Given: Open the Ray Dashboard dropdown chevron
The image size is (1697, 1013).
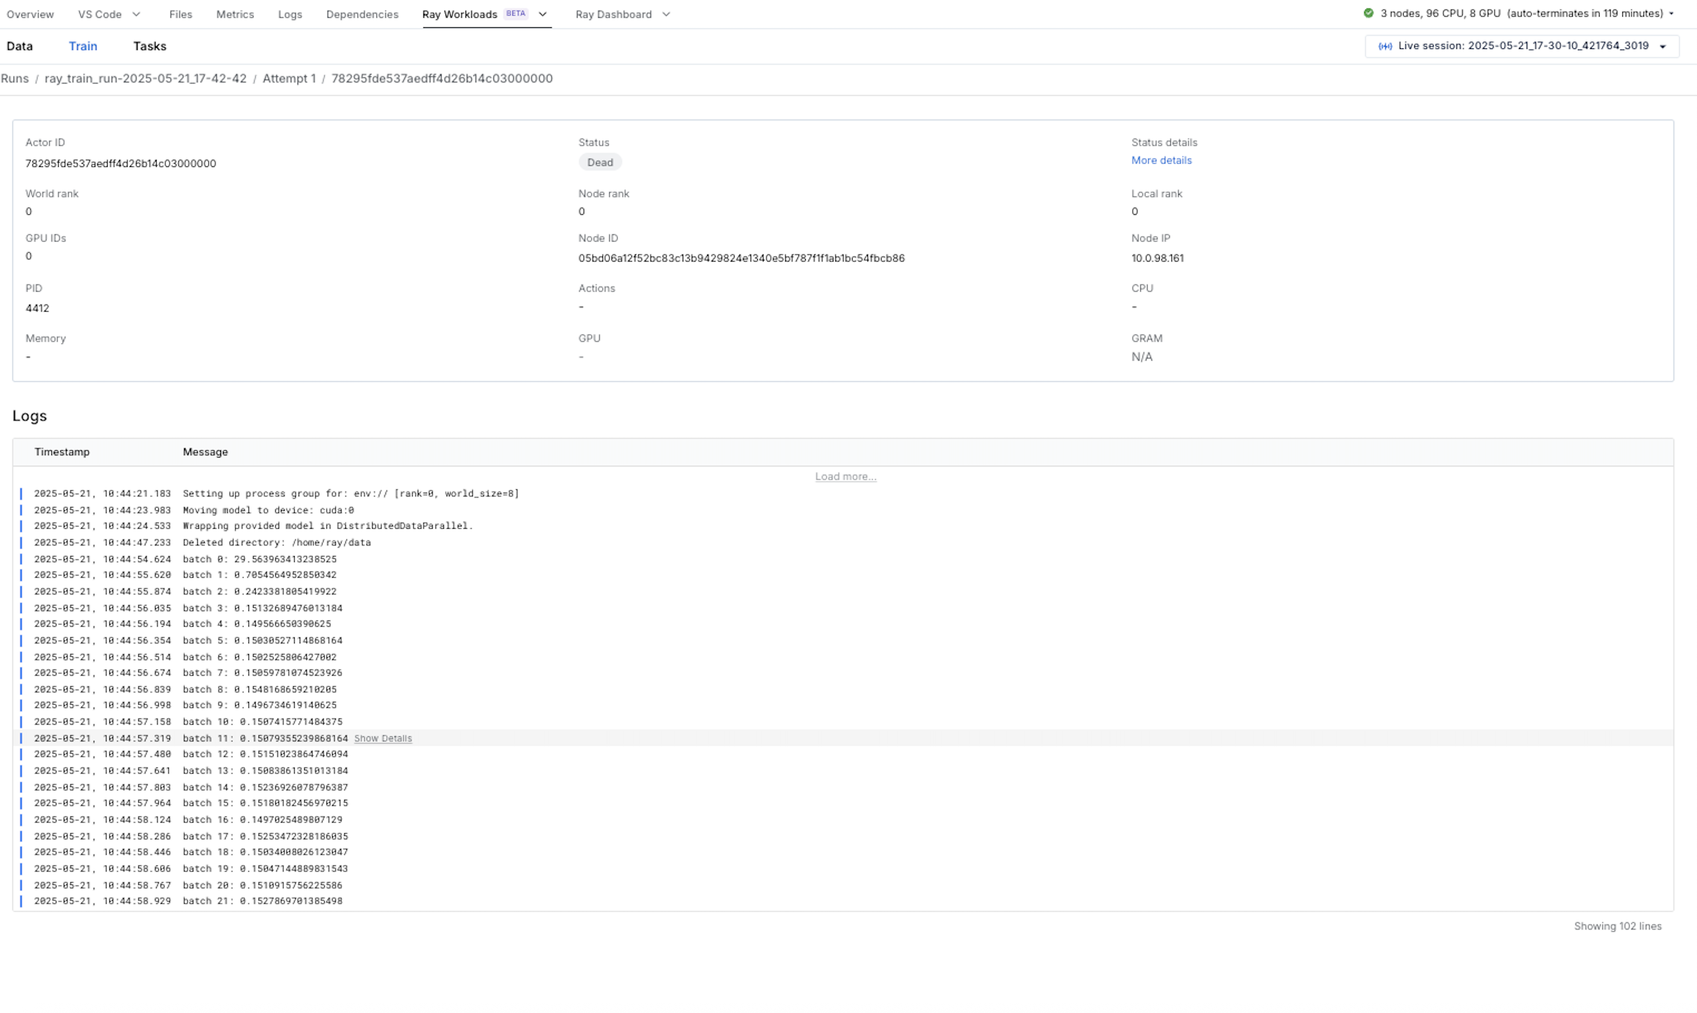Looking at the screenshot, I should tap(666, 14).
